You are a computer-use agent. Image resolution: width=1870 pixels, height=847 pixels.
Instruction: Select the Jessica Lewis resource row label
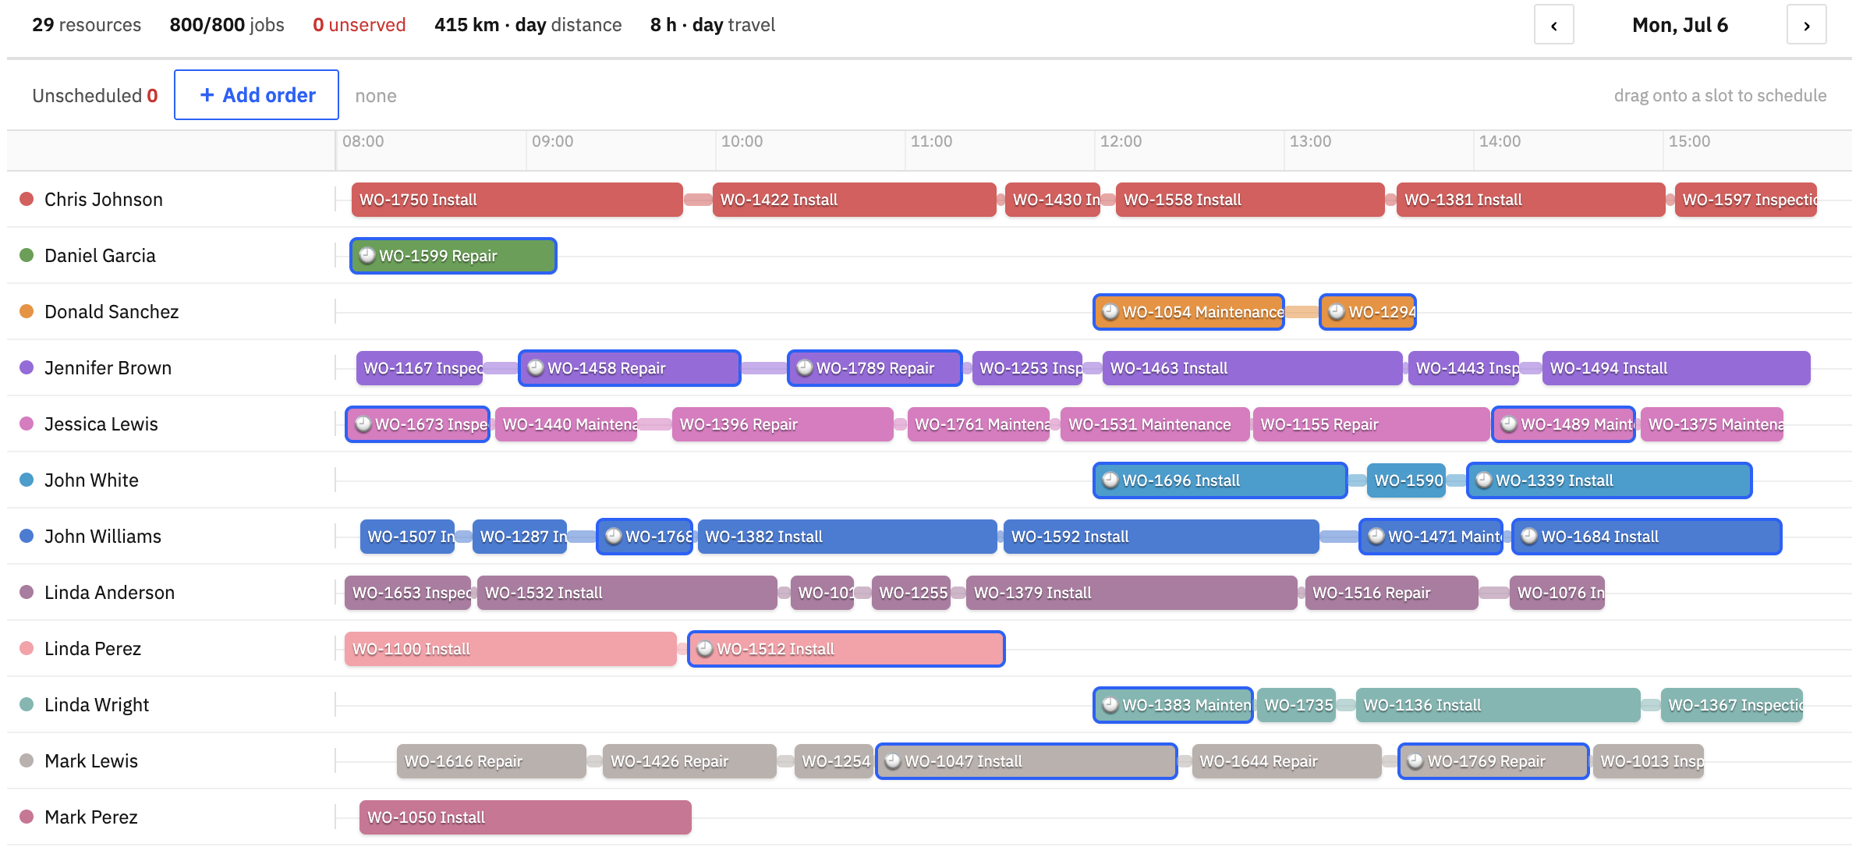point(101,423)
